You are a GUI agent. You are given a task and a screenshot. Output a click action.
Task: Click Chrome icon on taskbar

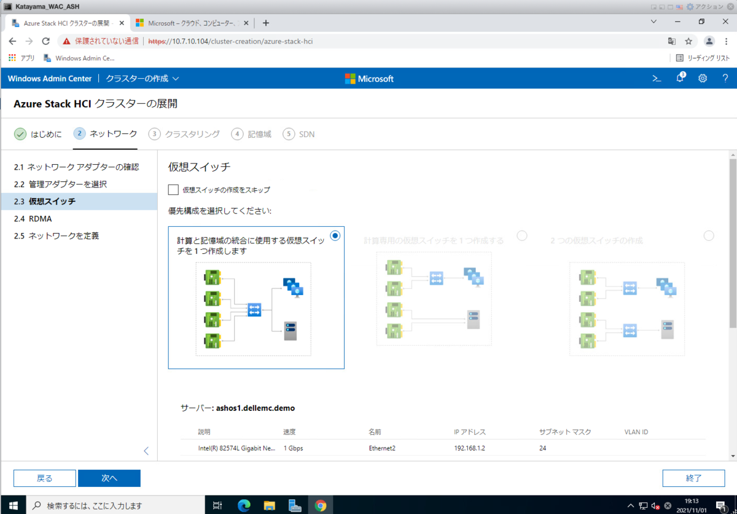pos(321,505)
